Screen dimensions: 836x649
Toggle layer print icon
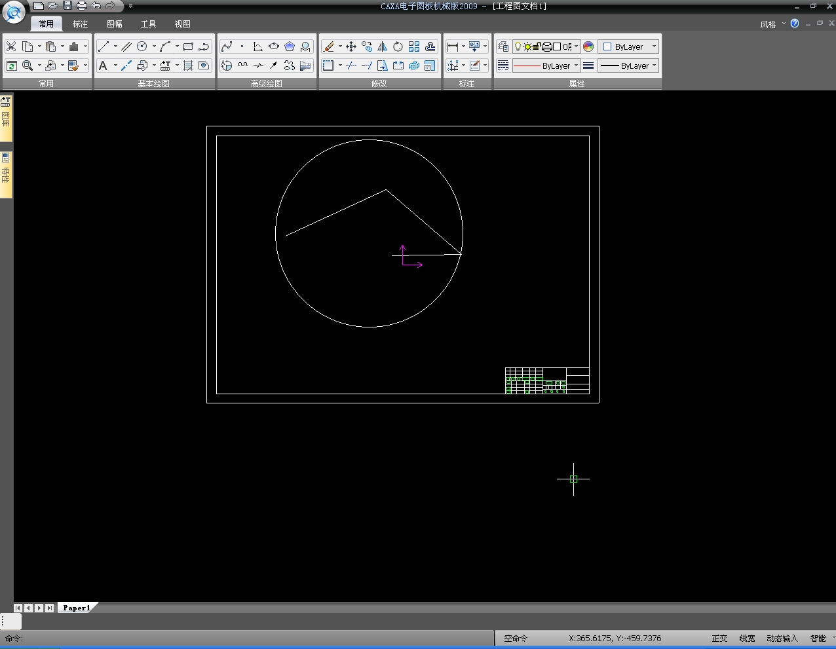546,46
